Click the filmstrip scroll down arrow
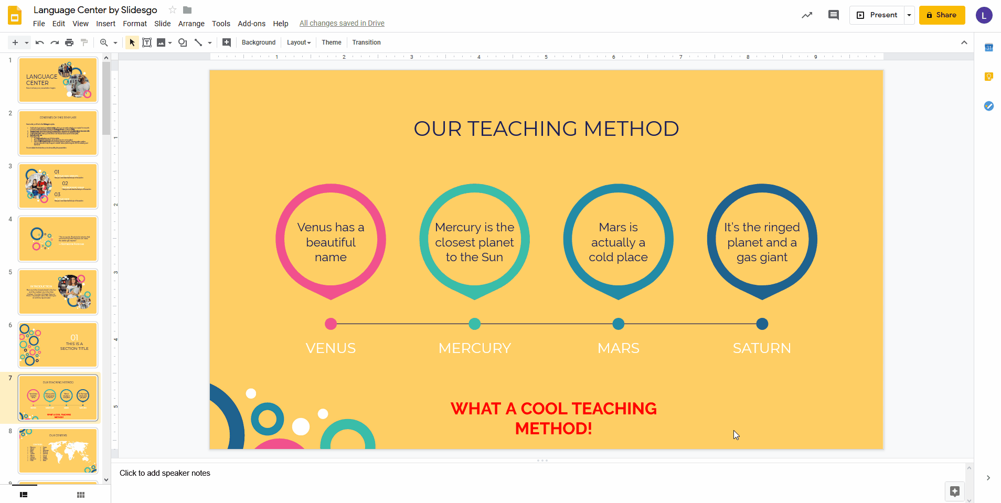Image resolution: width=1001 pixels, height=503 pixels. coord(107,479)
